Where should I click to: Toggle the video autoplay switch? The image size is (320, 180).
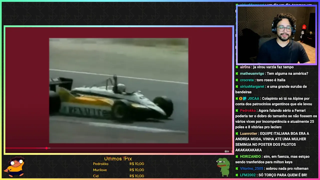tap(227, 151)
